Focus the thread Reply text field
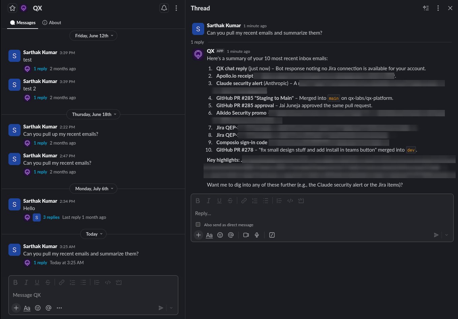The height and width of the screenshot is (319, 458). [x=322, y=213]
